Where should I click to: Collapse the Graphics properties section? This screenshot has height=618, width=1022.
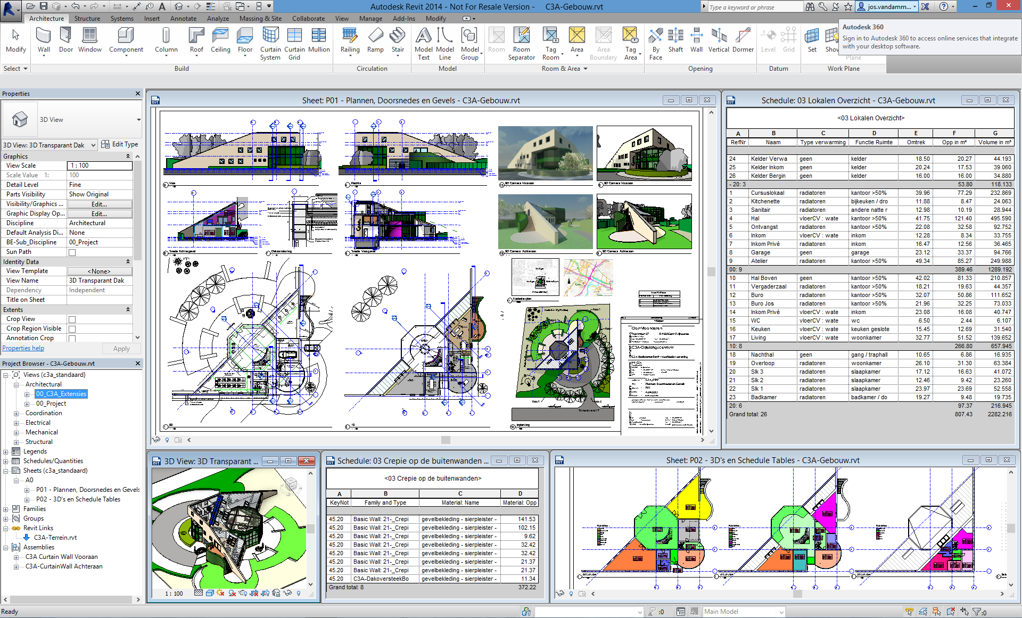click(128, 156)
